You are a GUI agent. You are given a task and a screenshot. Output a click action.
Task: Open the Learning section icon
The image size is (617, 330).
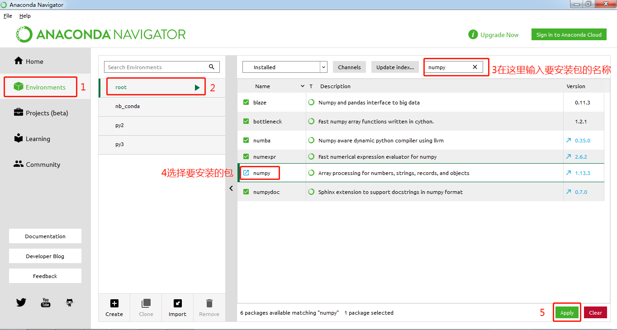coord(19,138)
